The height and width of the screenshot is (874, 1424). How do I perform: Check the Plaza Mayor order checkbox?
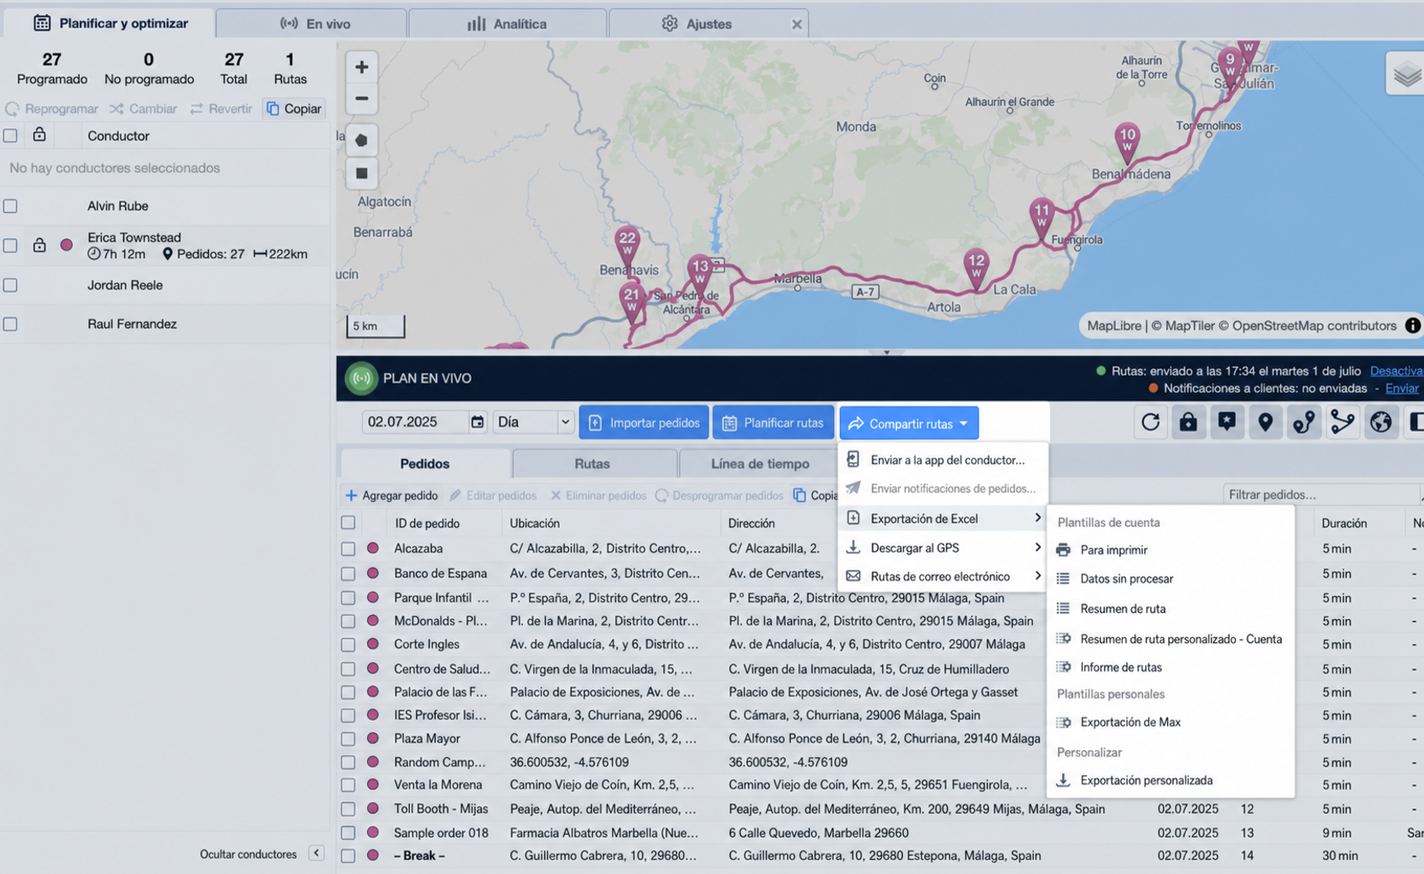click(348, 739)
